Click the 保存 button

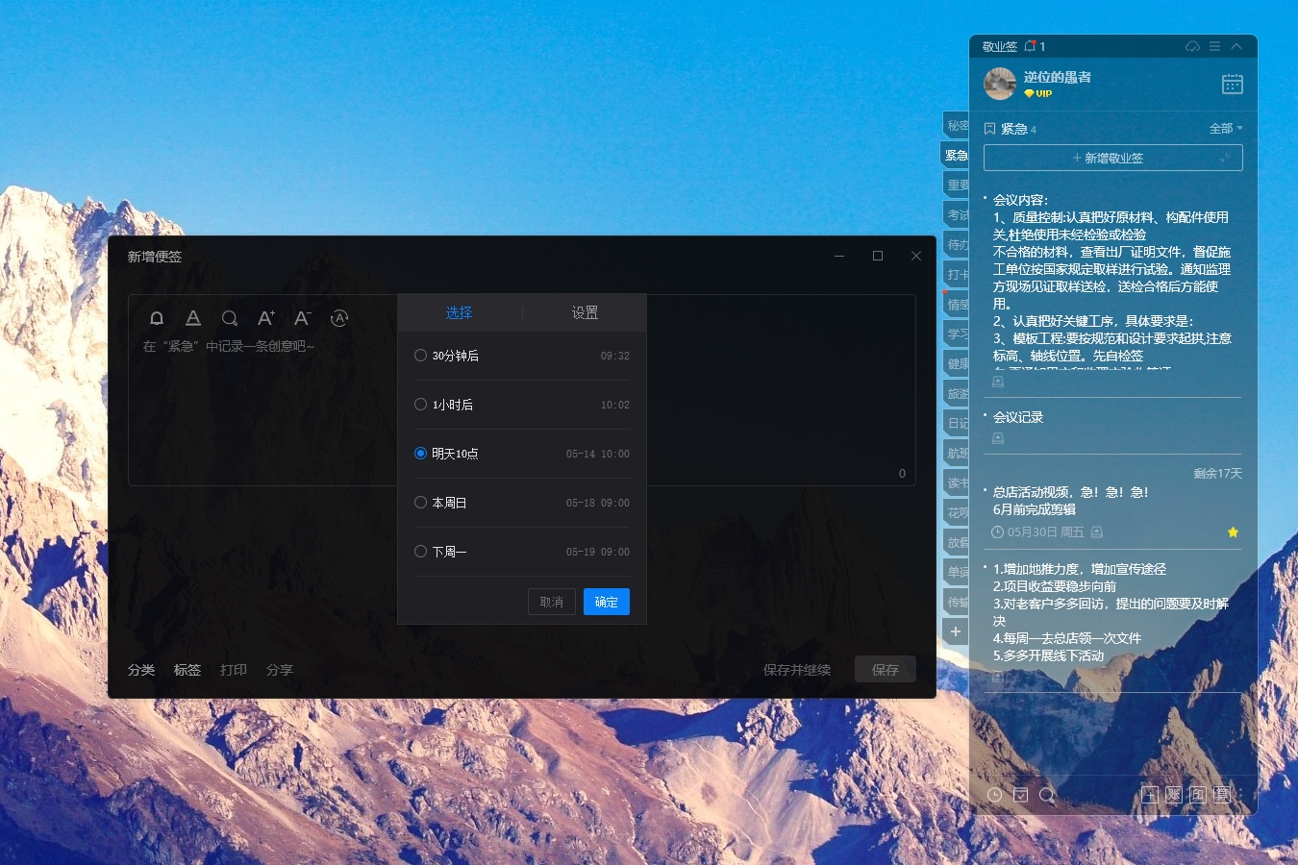click(886, 669)
